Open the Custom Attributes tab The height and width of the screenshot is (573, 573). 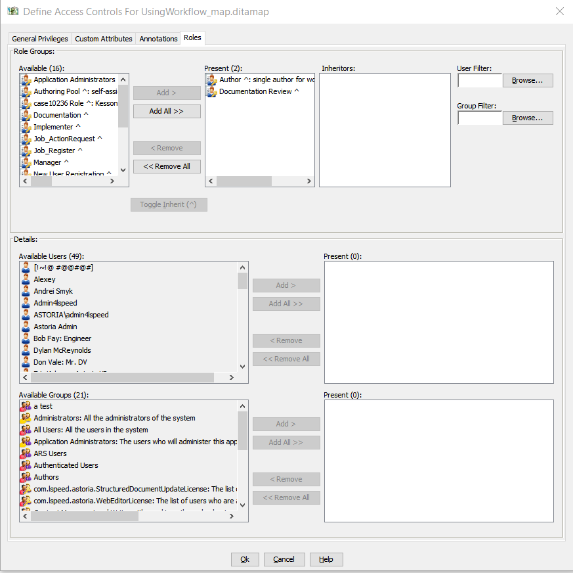(x=104, y=39)
